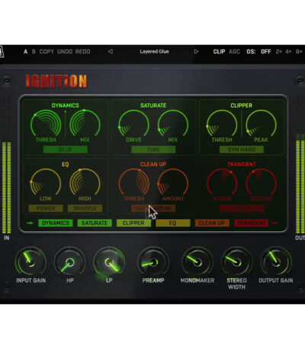Set oversampling to OFF

(266, 52)
